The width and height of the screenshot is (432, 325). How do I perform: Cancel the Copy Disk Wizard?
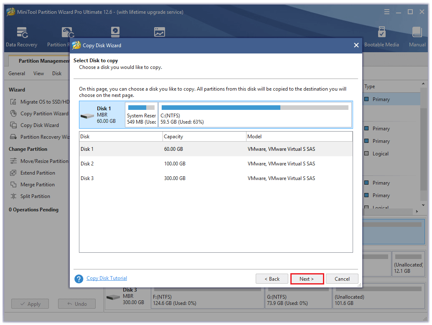342,279
